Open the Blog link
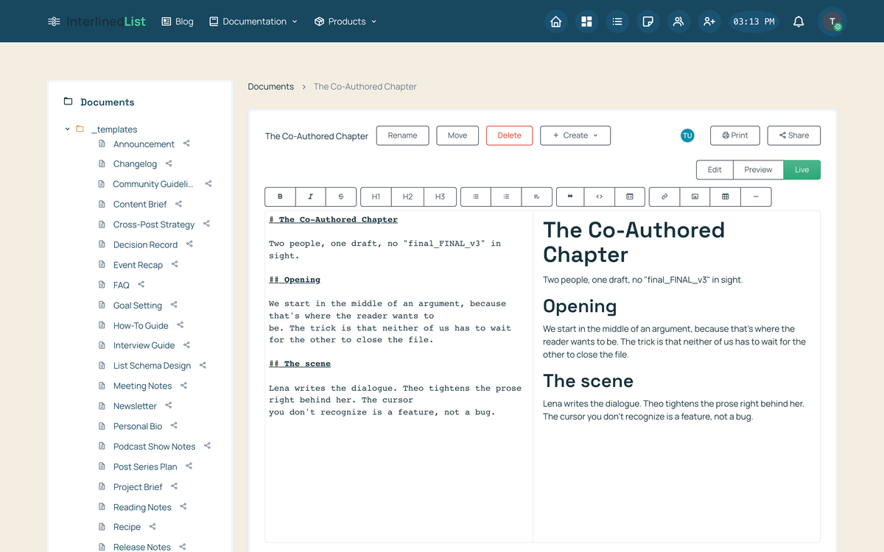Screen dimensions: 884x552 tap(178, 21)
